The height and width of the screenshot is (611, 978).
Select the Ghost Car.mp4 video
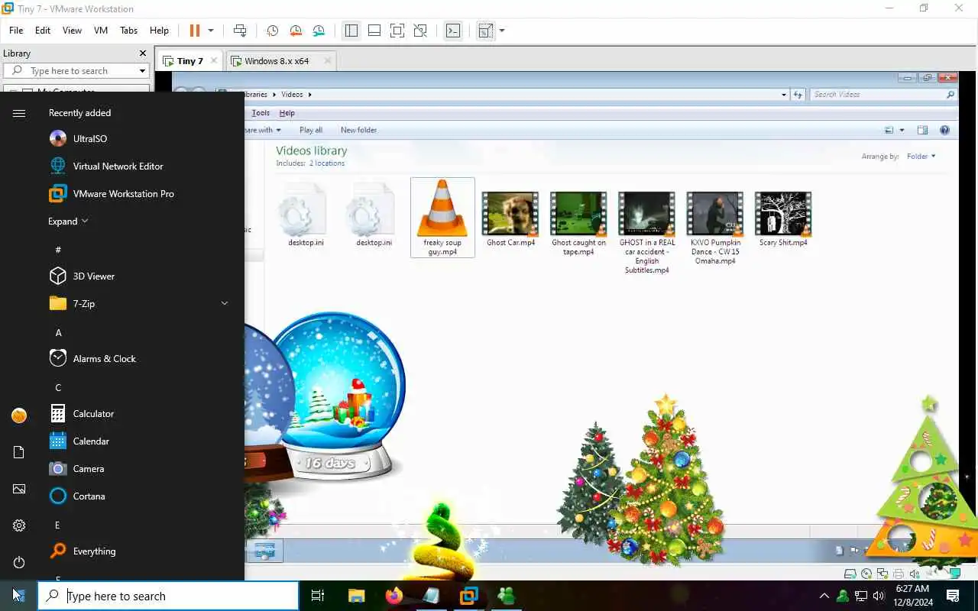click(x=510, y=219)
